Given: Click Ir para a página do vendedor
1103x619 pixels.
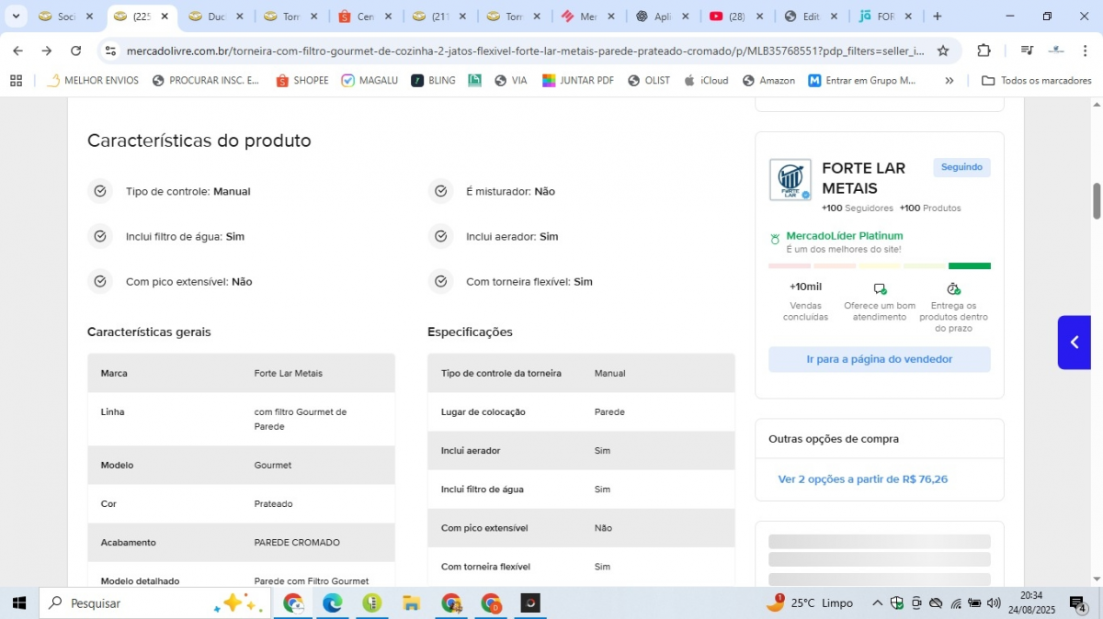Looking at the screenshot, I should point(880,359).
